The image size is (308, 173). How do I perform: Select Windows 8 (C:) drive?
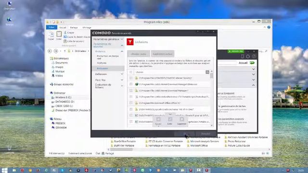[x=63, y=97]
